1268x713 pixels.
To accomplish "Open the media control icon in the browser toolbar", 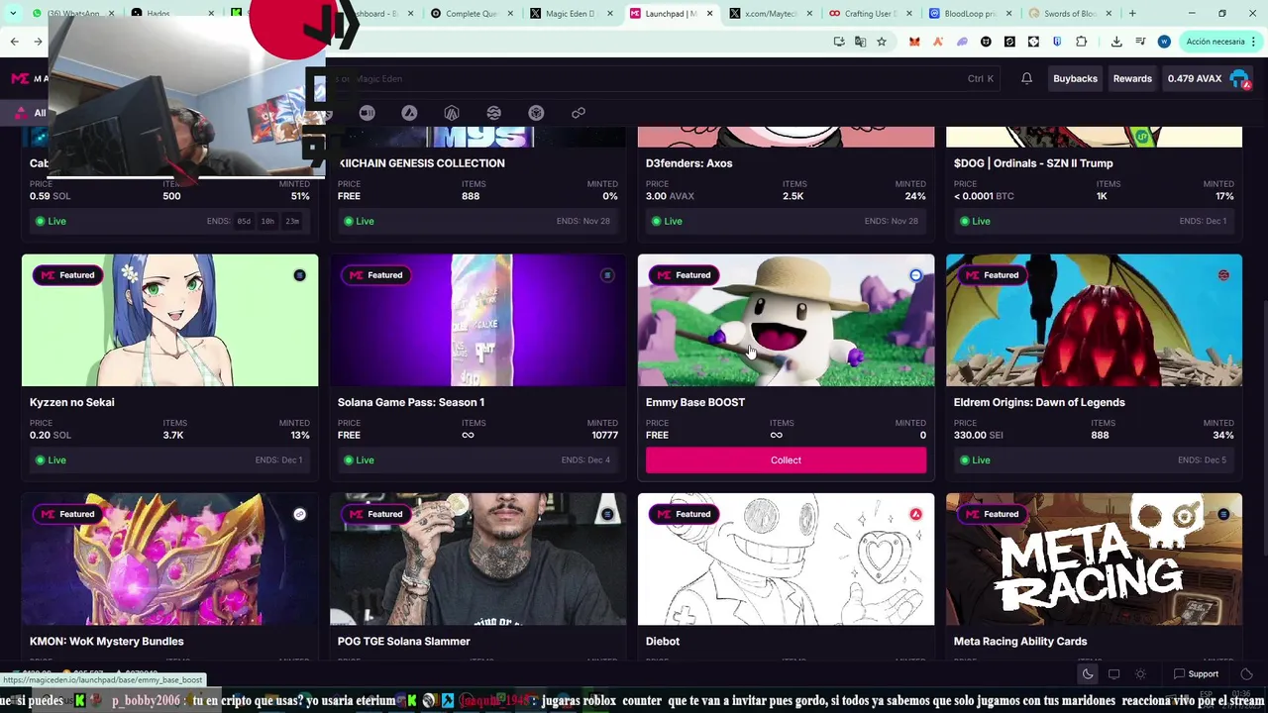I will tap(1140, 42).
